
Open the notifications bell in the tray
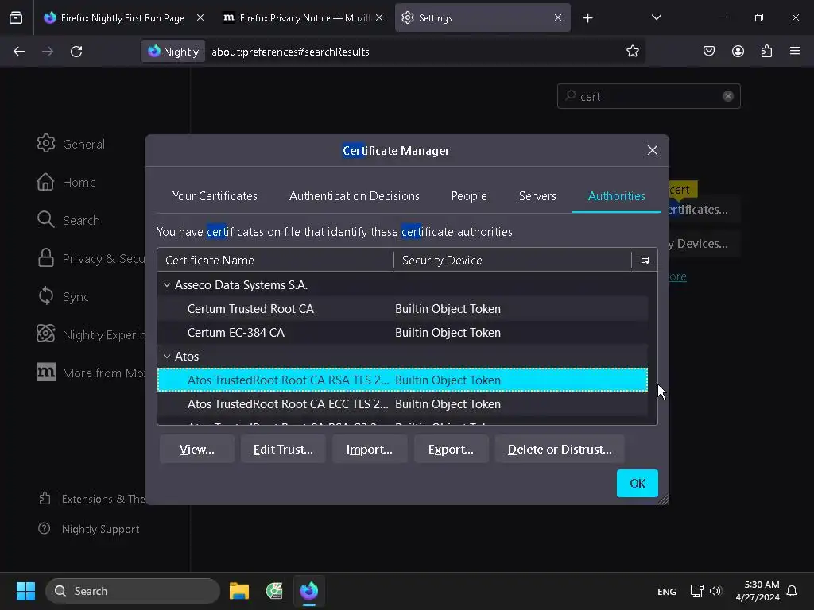point(792,591)
